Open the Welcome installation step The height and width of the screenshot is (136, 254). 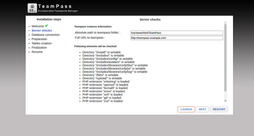click(38, 26)
